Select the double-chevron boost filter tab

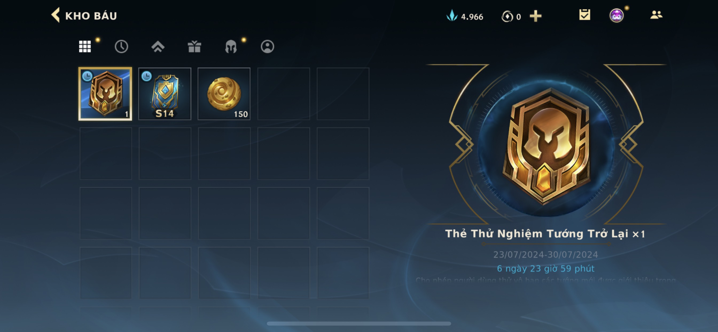[x=158, y=46]
